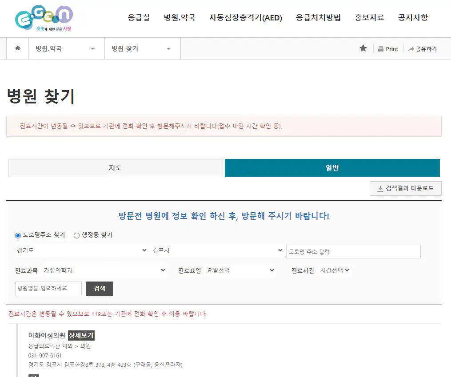The width and height of the screenshot is (451, 377).
Task: Select the 도로명주소 찾기 radio button
Action: coord(18,235)
